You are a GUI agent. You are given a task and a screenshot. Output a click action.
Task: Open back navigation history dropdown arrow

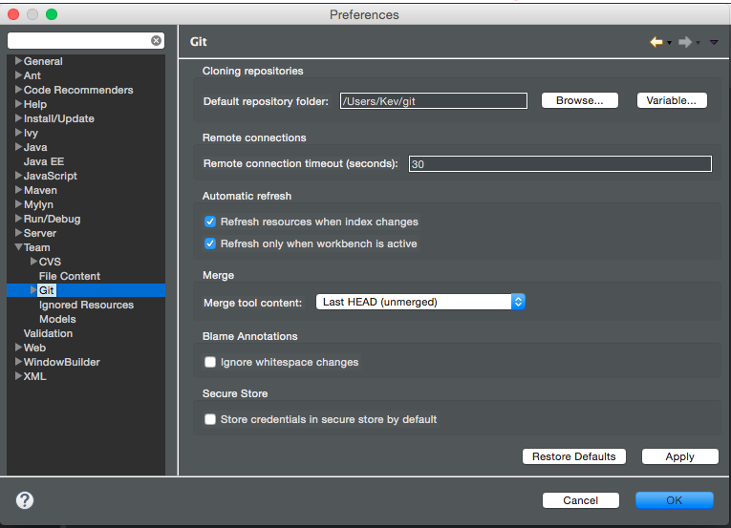coord(669,42)
